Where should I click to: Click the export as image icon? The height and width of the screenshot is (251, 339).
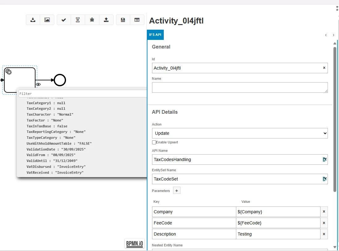(47, 20)
